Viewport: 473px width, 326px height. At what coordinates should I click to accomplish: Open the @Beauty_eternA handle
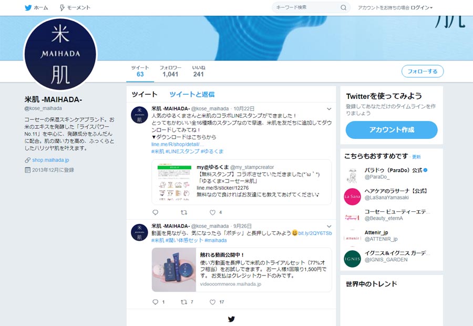point(384,218)
